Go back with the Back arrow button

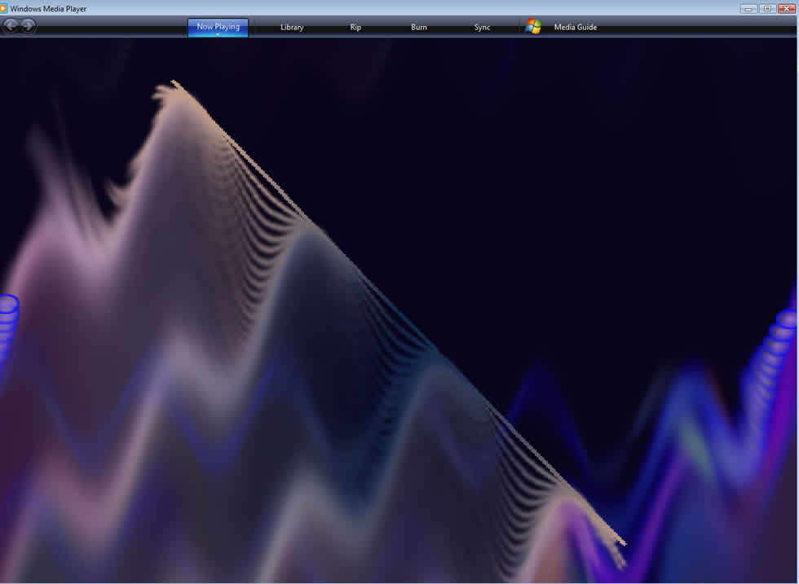[10, 25]
